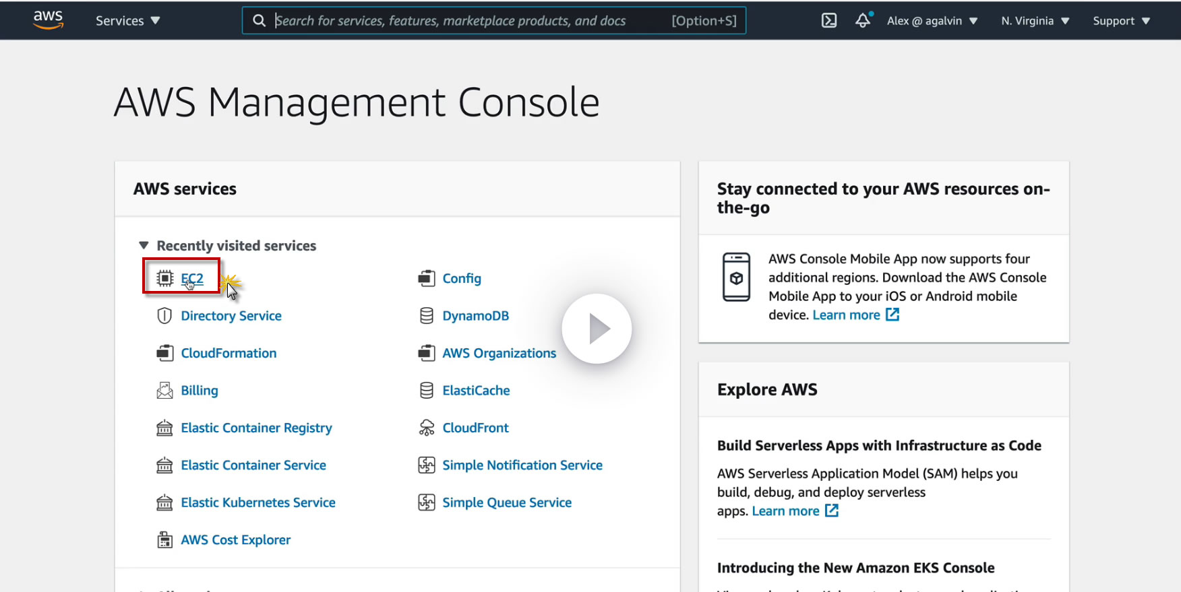Screen dimensions: 1181x592
Task: Click the AWS Cost Explorer icon
Action: 164,540
